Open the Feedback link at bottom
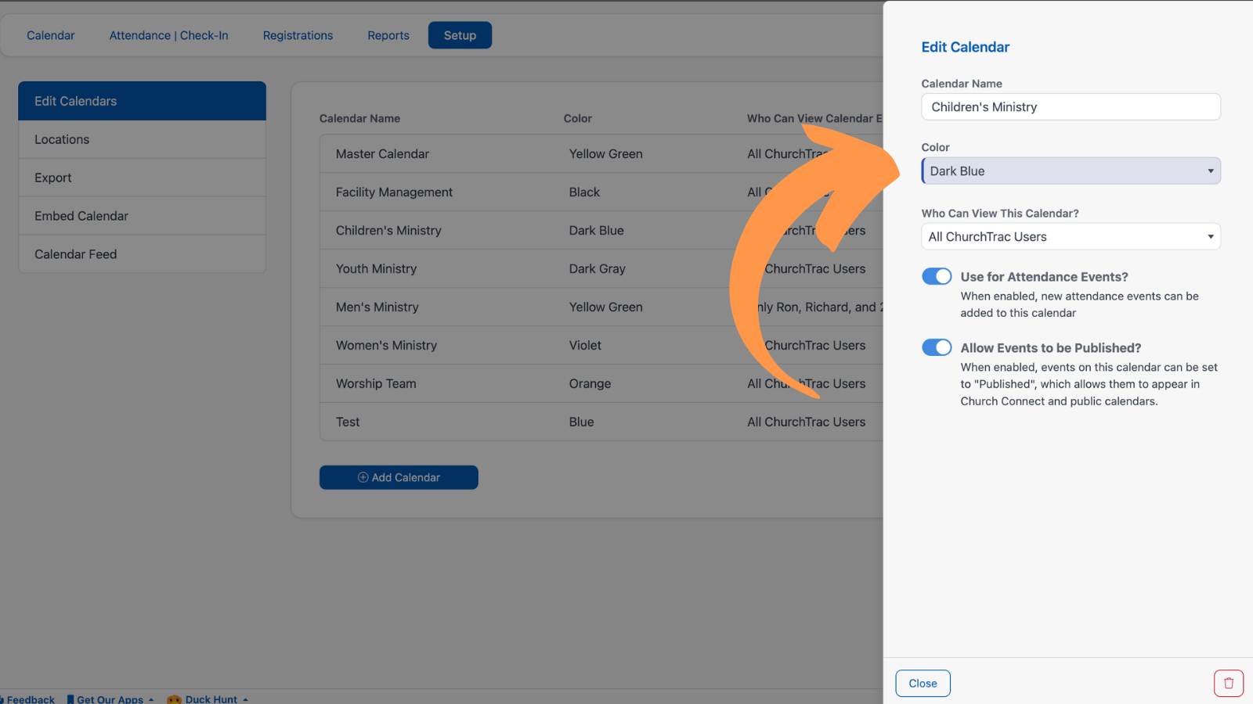The width and height of the screenshot is (1253, 704). click(x=30, y=699)
